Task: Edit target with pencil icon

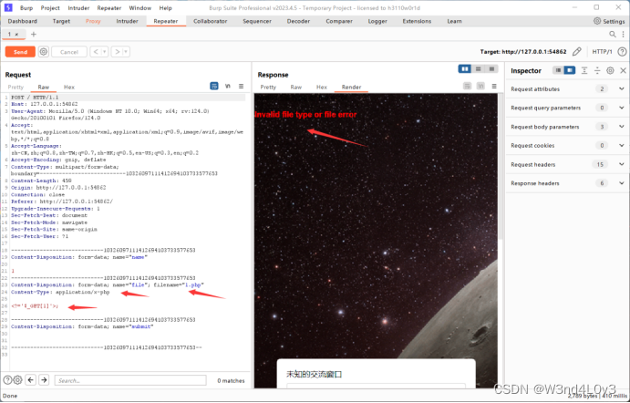Action: pos(577,51)
